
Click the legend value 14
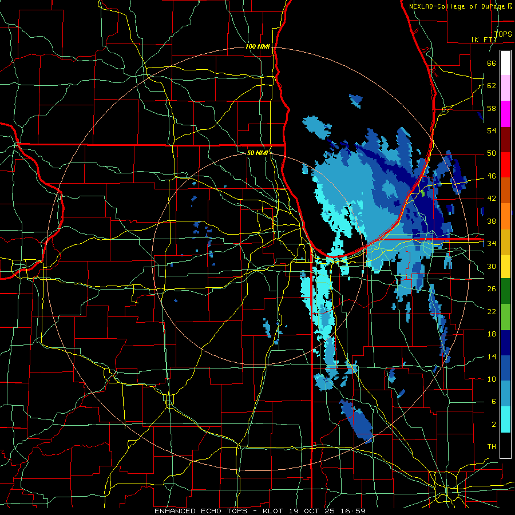tap(492, 356)
